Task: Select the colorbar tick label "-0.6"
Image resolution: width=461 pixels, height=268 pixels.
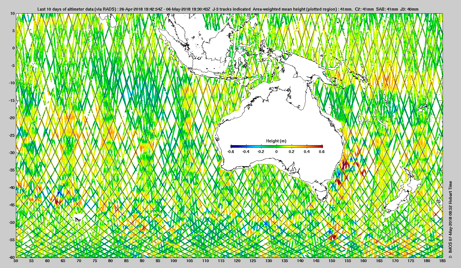Action: (231, 152)
